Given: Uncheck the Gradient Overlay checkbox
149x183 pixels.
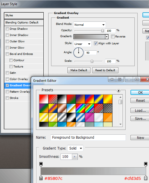Looking at the screenshot, I should (7, 85).
